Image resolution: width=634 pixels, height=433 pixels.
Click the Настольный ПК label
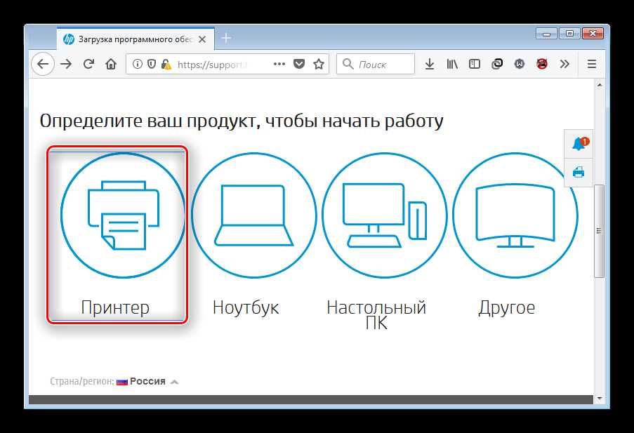376,315
